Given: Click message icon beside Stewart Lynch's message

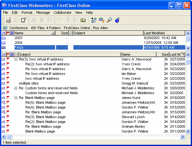Looking at the screenshot, I should tap(3, 117).
